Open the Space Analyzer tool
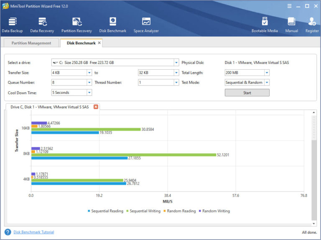The height and width of the screenshot is (240, 321). pyautogui.click(x=146, y=25)
